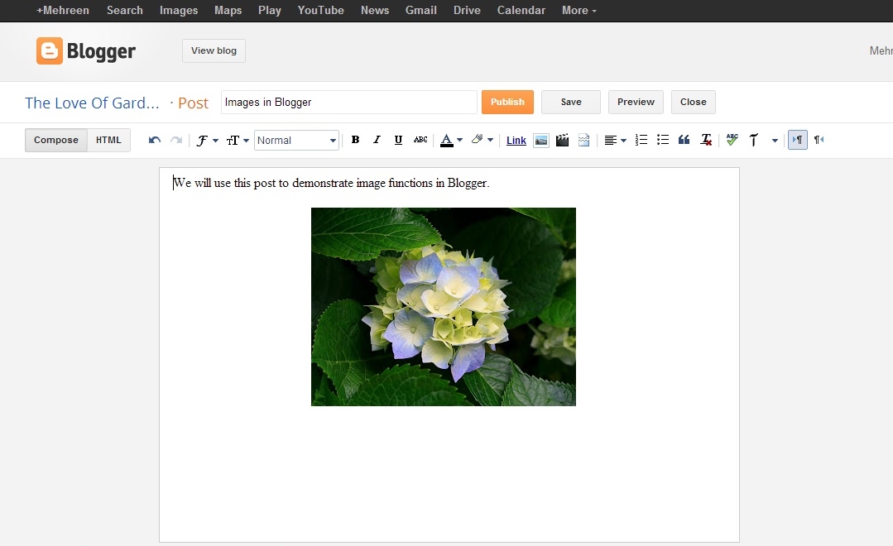Apply a numbered list

[x=641, y=140]
